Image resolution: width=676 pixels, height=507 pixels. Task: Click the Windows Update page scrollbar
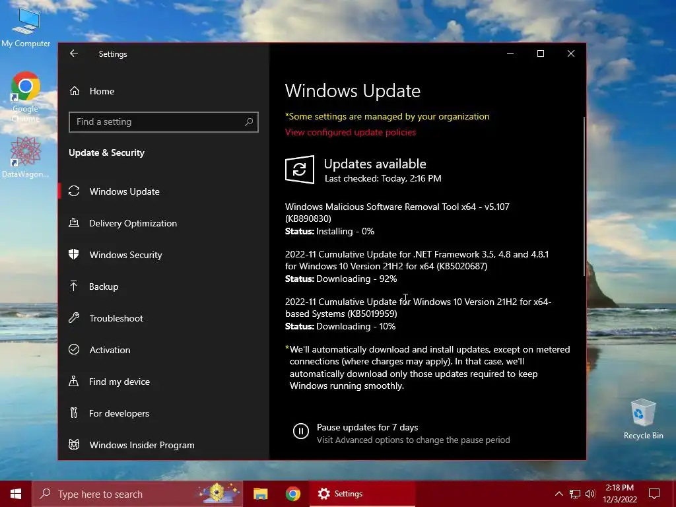(x=584, y=196)
